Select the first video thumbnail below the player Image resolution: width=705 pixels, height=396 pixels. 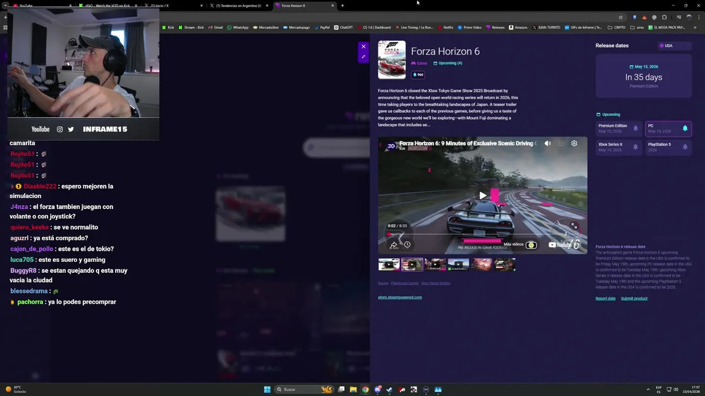point(389,265)
